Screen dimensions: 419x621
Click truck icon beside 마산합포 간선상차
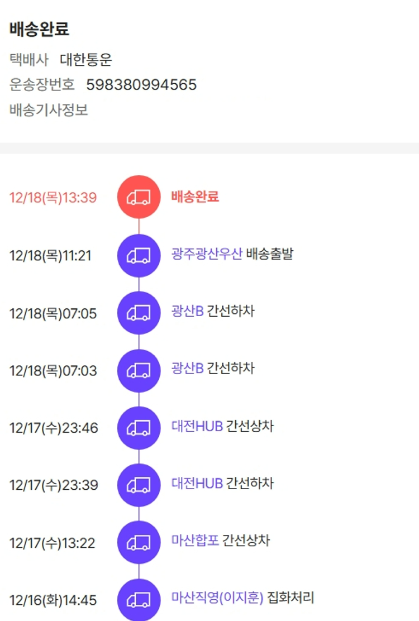[x=139, y=543]
